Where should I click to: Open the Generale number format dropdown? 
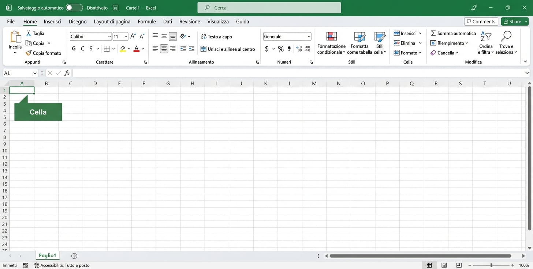[309, 37]
